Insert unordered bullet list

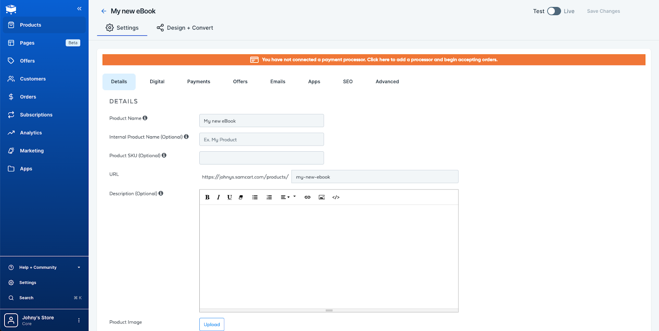(x=255, y=197)
